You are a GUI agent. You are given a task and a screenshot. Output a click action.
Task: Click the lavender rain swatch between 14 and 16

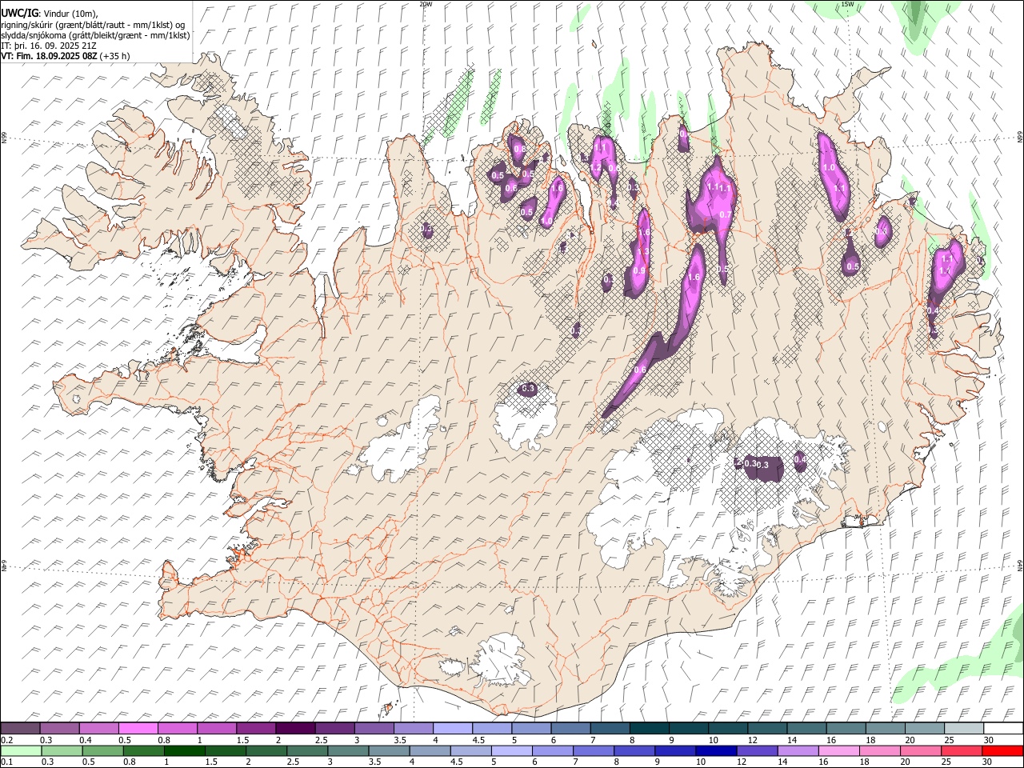pos(798,750)
